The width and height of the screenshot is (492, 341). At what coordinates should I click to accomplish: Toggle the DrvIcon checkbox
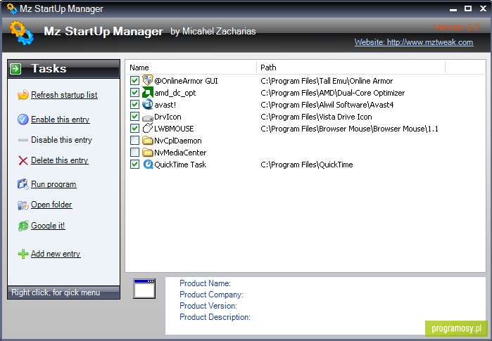click(x=134, y=117)
